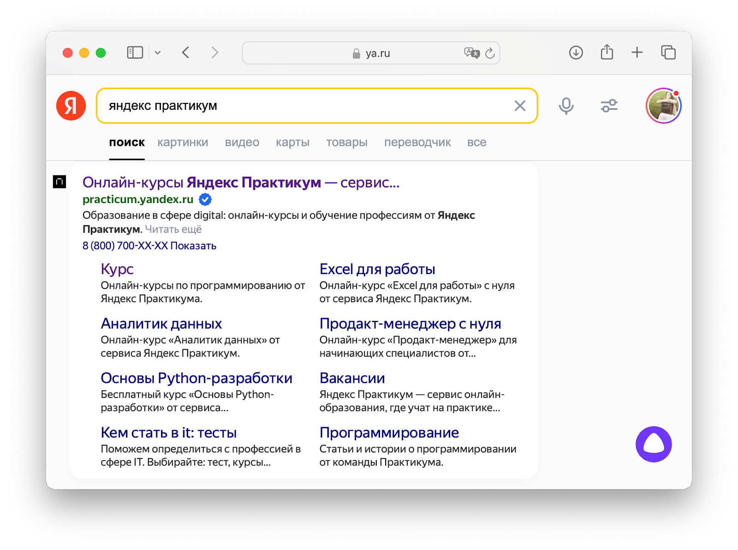Toggle the browser sidebar icon
Image resolution: width=738 pixels, height=550 pixels.
coord(134,52)
